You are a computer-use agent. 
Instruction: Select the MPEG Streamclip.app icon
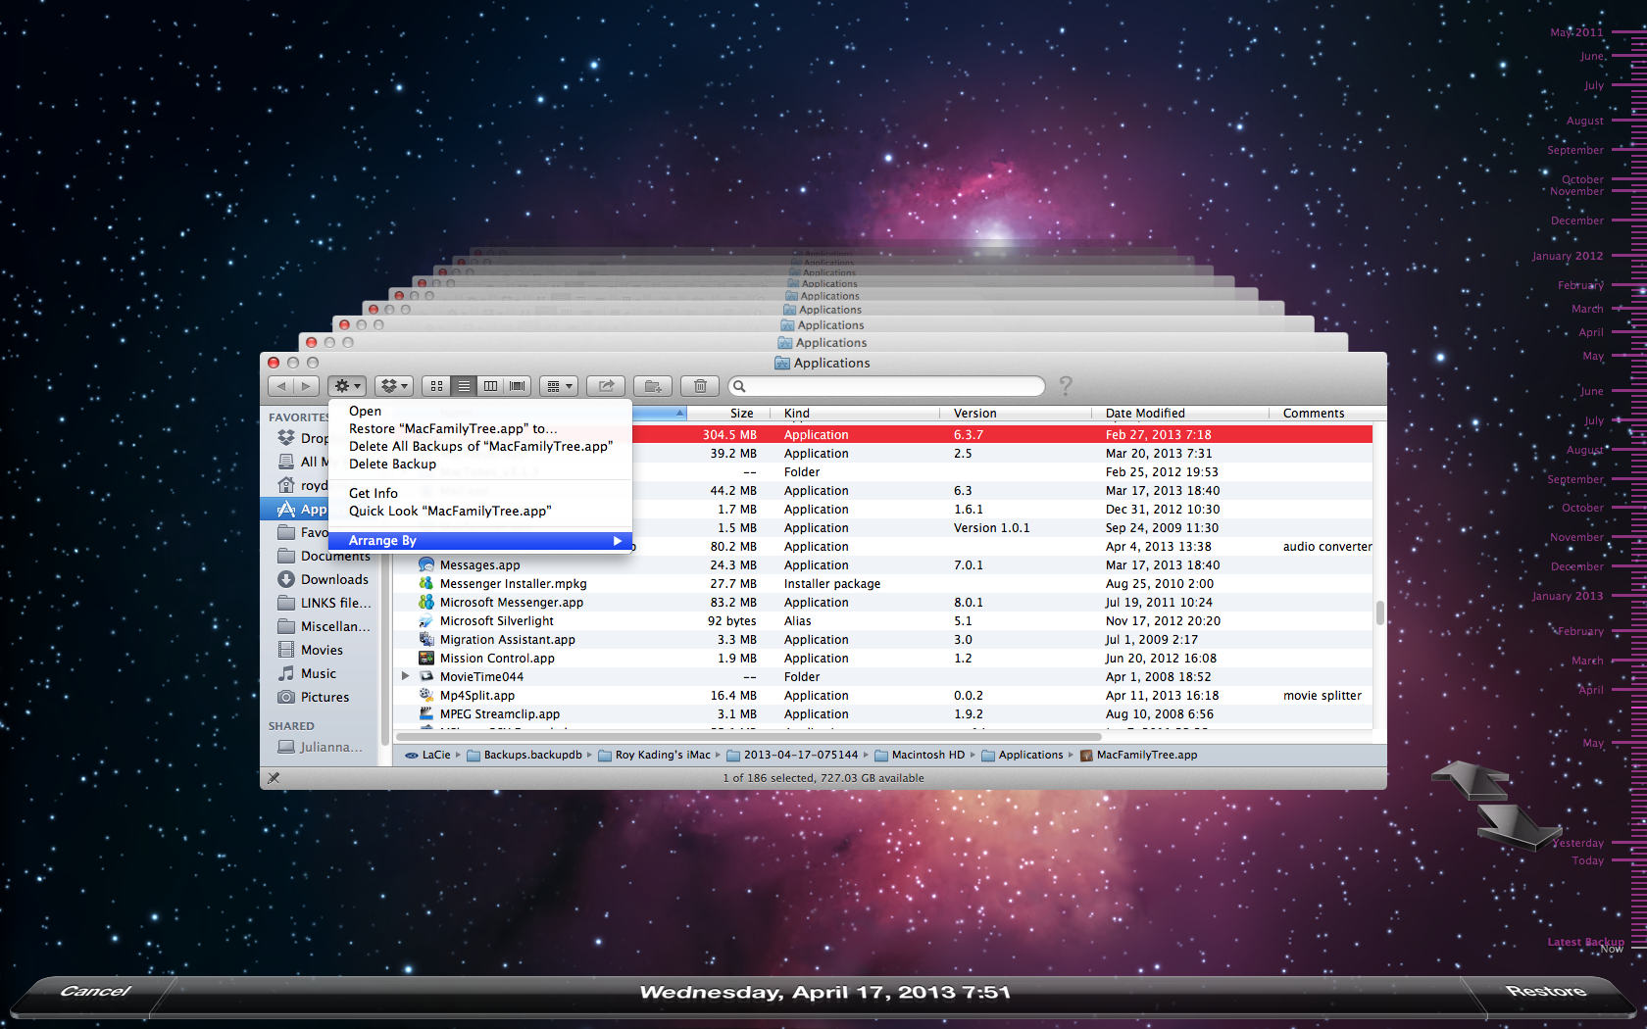pos(426,714)
